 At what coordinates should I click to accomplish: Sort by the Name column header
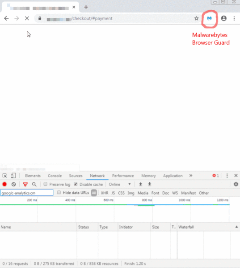[38, 227]
